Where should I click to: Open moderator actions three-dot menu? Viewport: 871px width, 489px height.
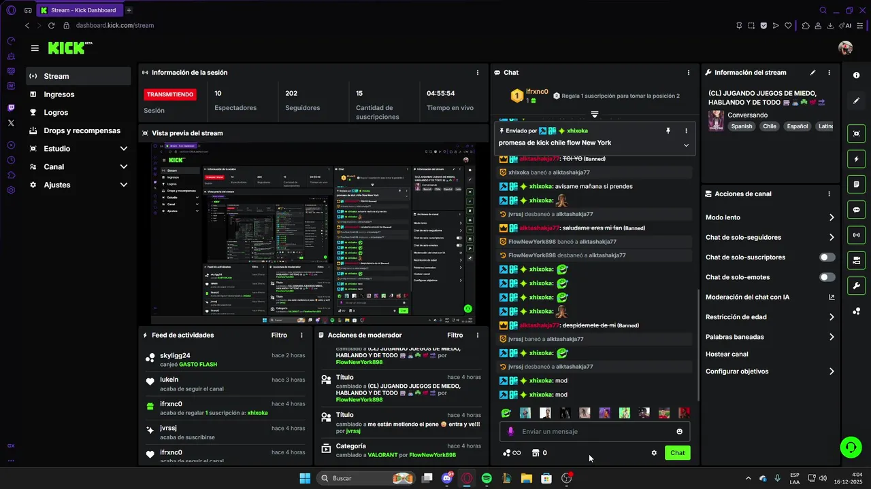click(x=478, y=335)
